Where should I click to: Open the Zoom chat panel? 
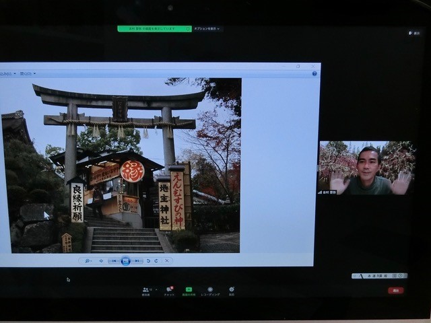pos(169,289)
